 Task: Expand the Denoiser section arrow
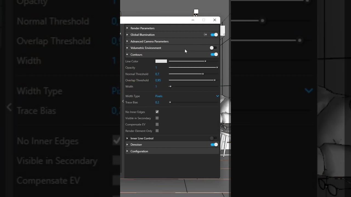coord(127,144)
